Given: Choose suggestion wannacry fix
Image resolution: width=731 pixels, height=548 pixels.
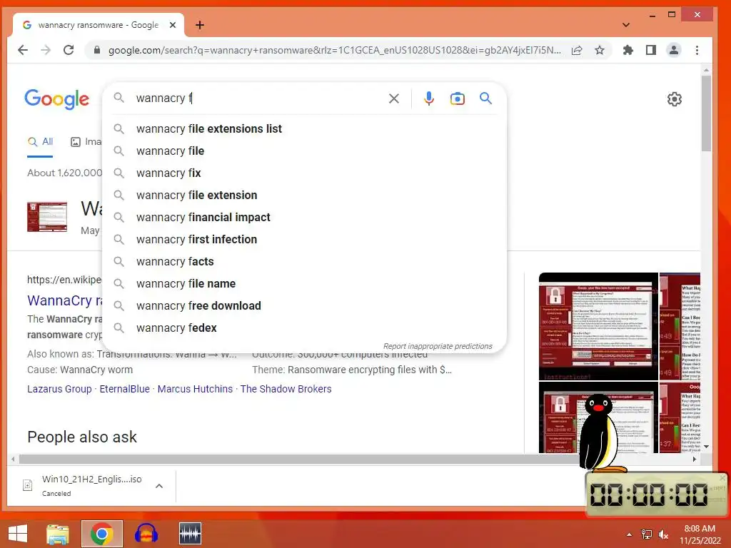Looking at the screenshot, I should pos(304,173).
